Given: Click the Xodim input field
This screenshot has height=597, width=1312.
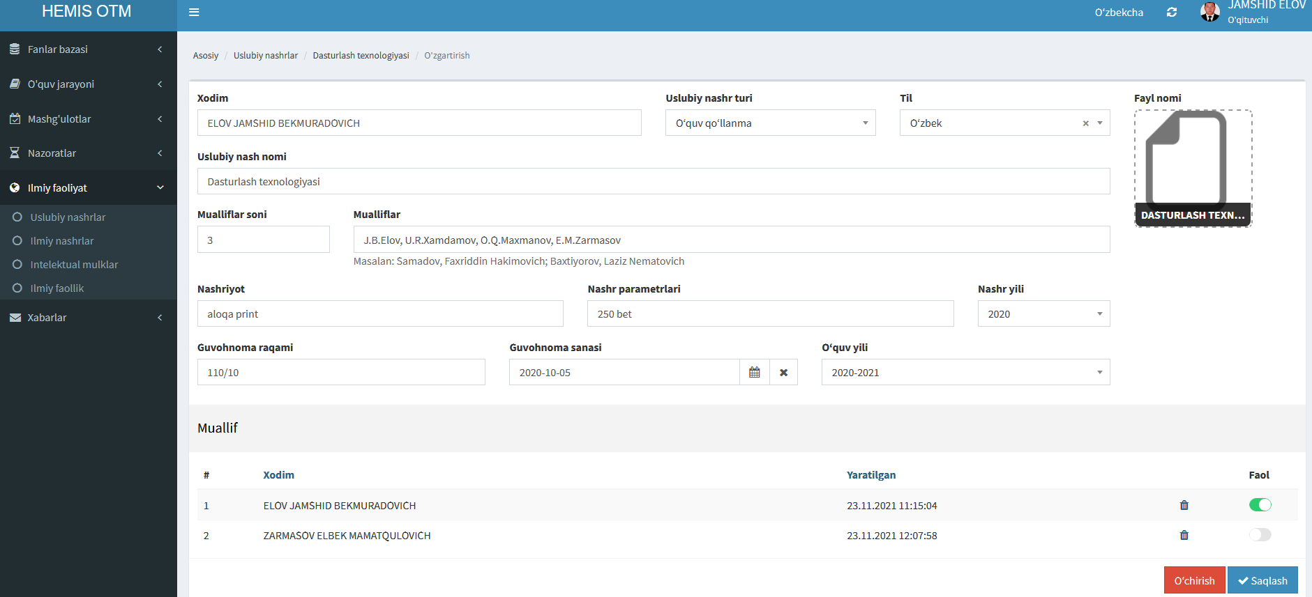Looking at the screenshot, I should pyautogui.click(x=419, y=123).
